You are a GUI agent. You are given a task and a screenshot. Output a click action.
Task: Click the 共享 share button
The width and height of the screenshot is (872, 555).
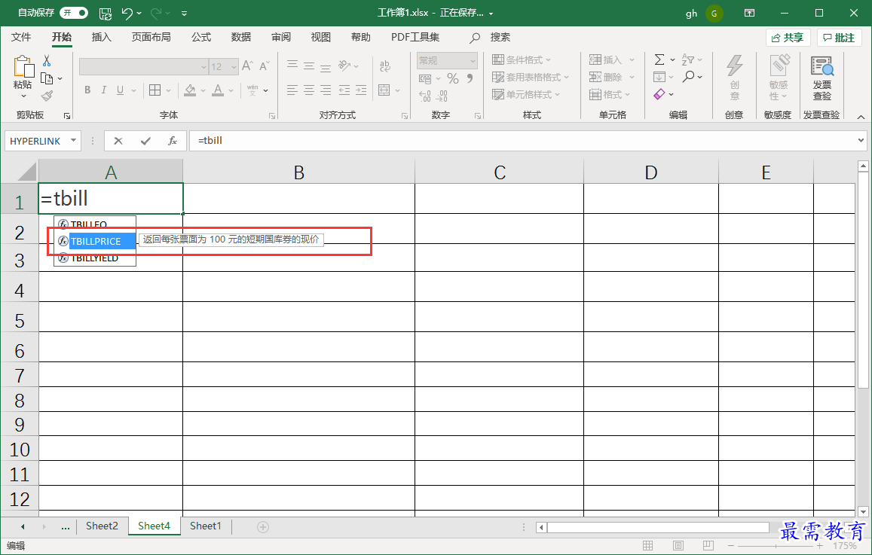(x=788, y=38)
